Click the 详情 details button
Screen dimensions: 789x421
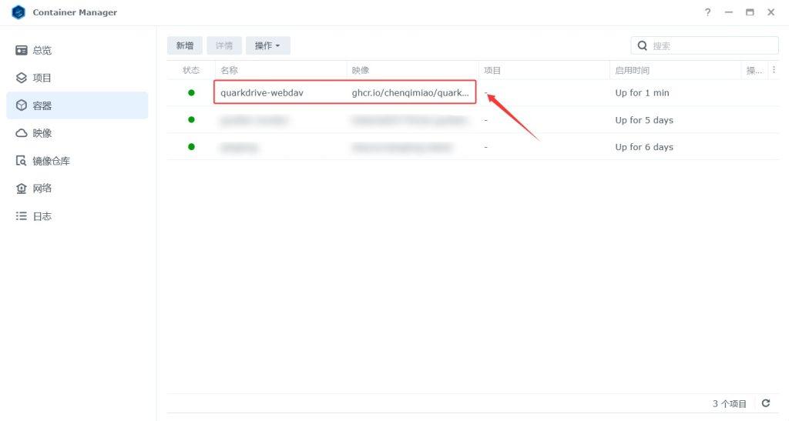click(x=224, y=46)
